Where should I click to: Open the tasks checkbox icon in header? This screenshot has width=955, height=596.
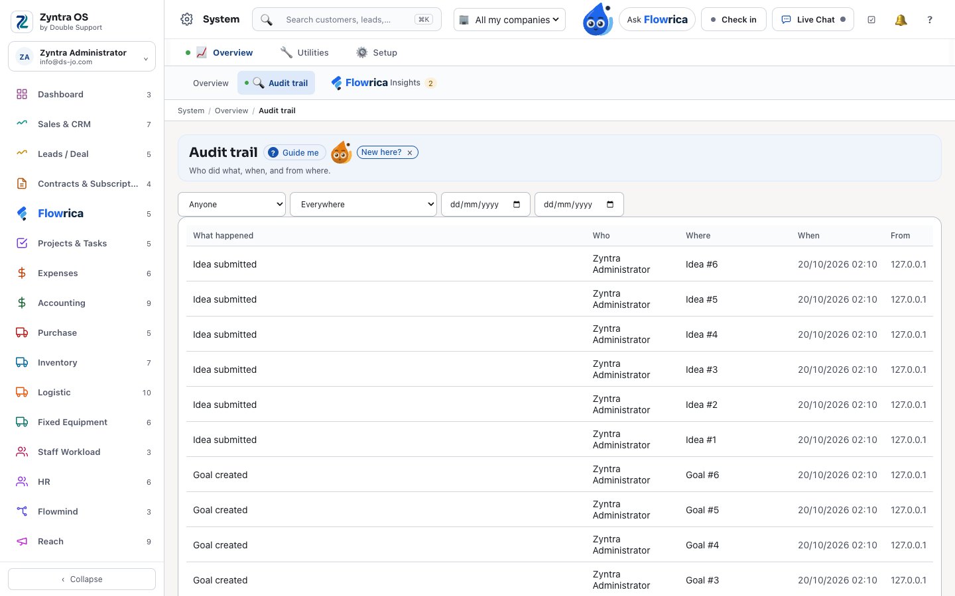[x=871, y=20]
